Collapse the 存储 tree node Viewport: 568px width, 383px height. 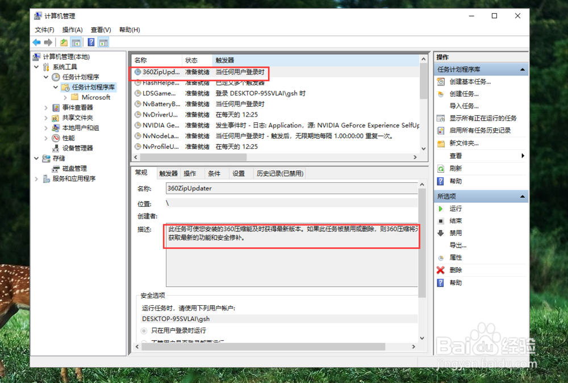[x=36, y=159]
